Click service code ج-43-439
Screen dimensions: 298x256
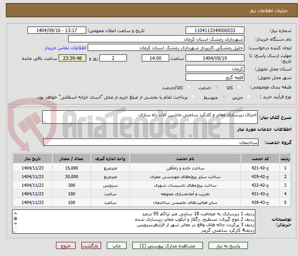click(260, 202)
